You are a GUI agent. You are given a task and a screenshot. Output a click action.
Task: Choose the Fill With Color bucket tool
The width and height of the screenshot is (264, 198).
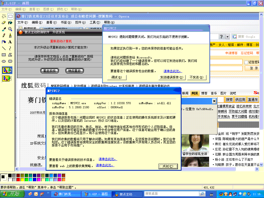(10, 23)
